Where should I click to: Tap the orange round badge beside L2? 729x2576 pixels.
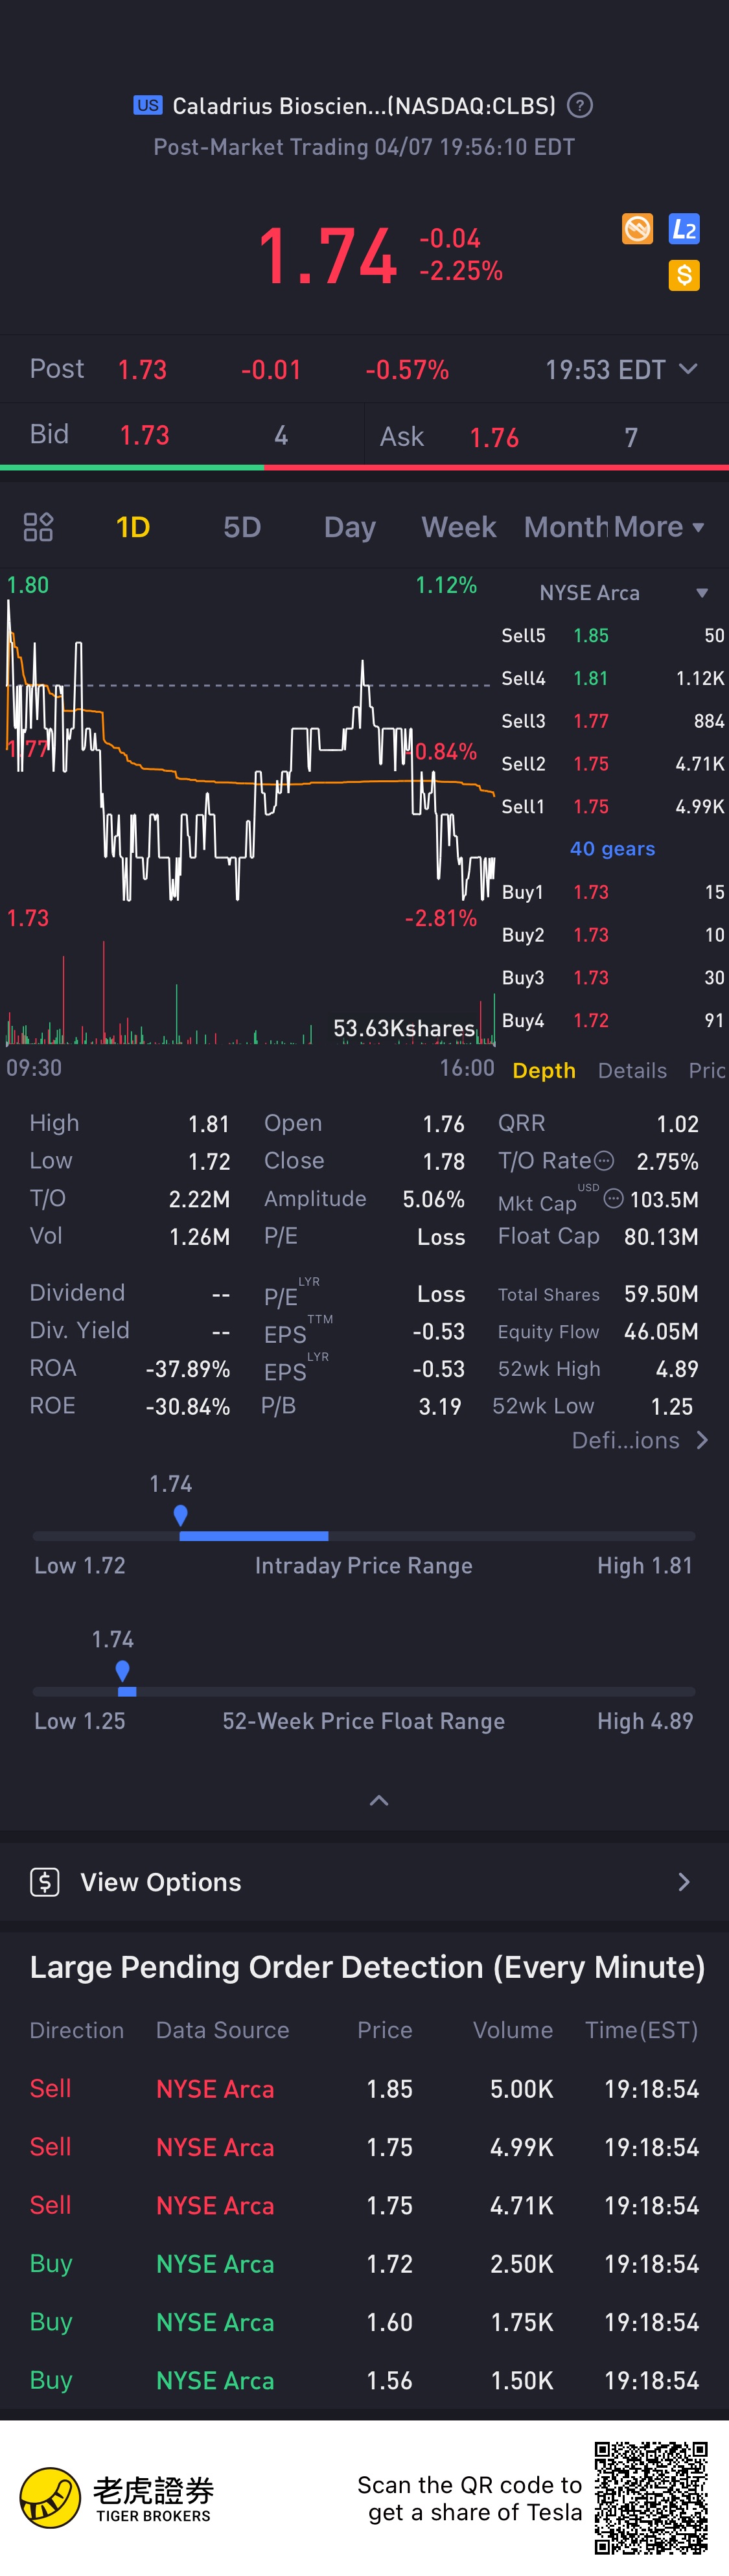(x=637, y=229)
